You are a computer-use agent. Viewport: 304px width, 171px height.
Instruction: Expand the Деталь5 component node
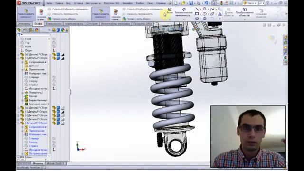[x=19, y=119]
